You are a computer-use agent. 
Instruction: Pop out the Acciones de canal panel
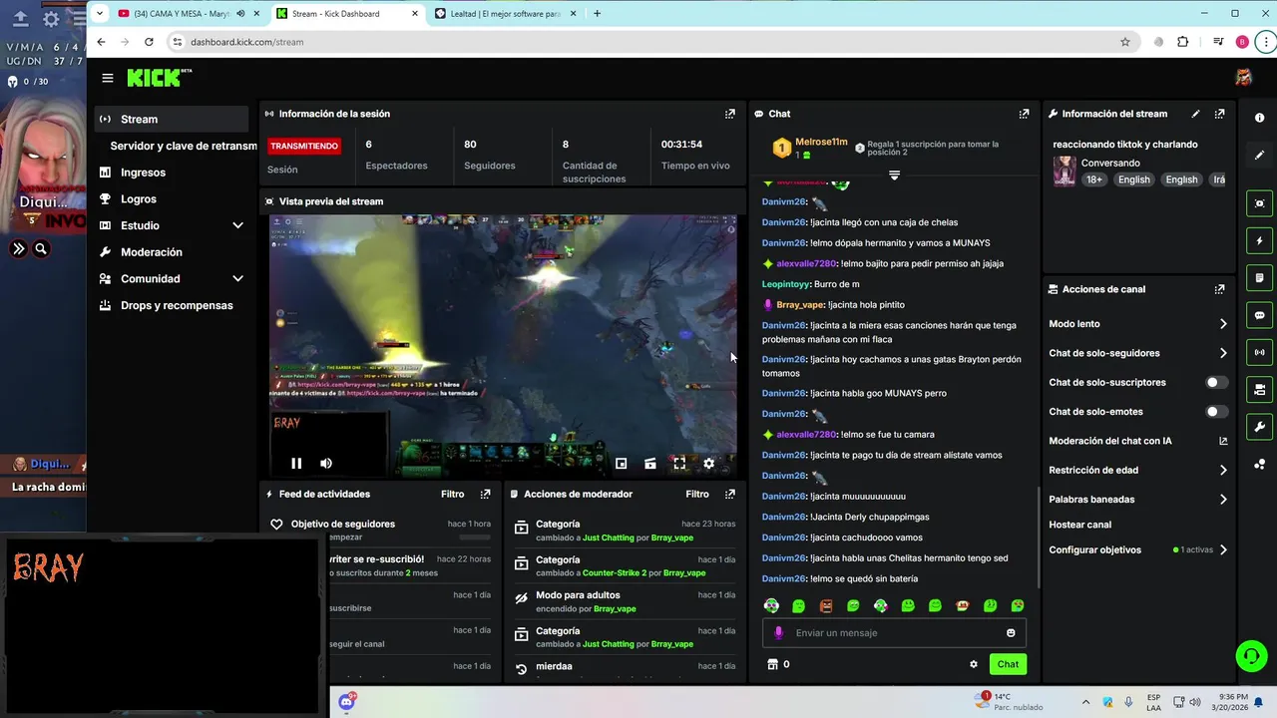click(x=1219, y=289)
